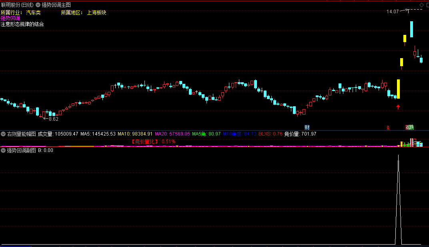Click the green 跌 marker icon
Viewport: 429px width, 247px height.
[x=411, y=128]
